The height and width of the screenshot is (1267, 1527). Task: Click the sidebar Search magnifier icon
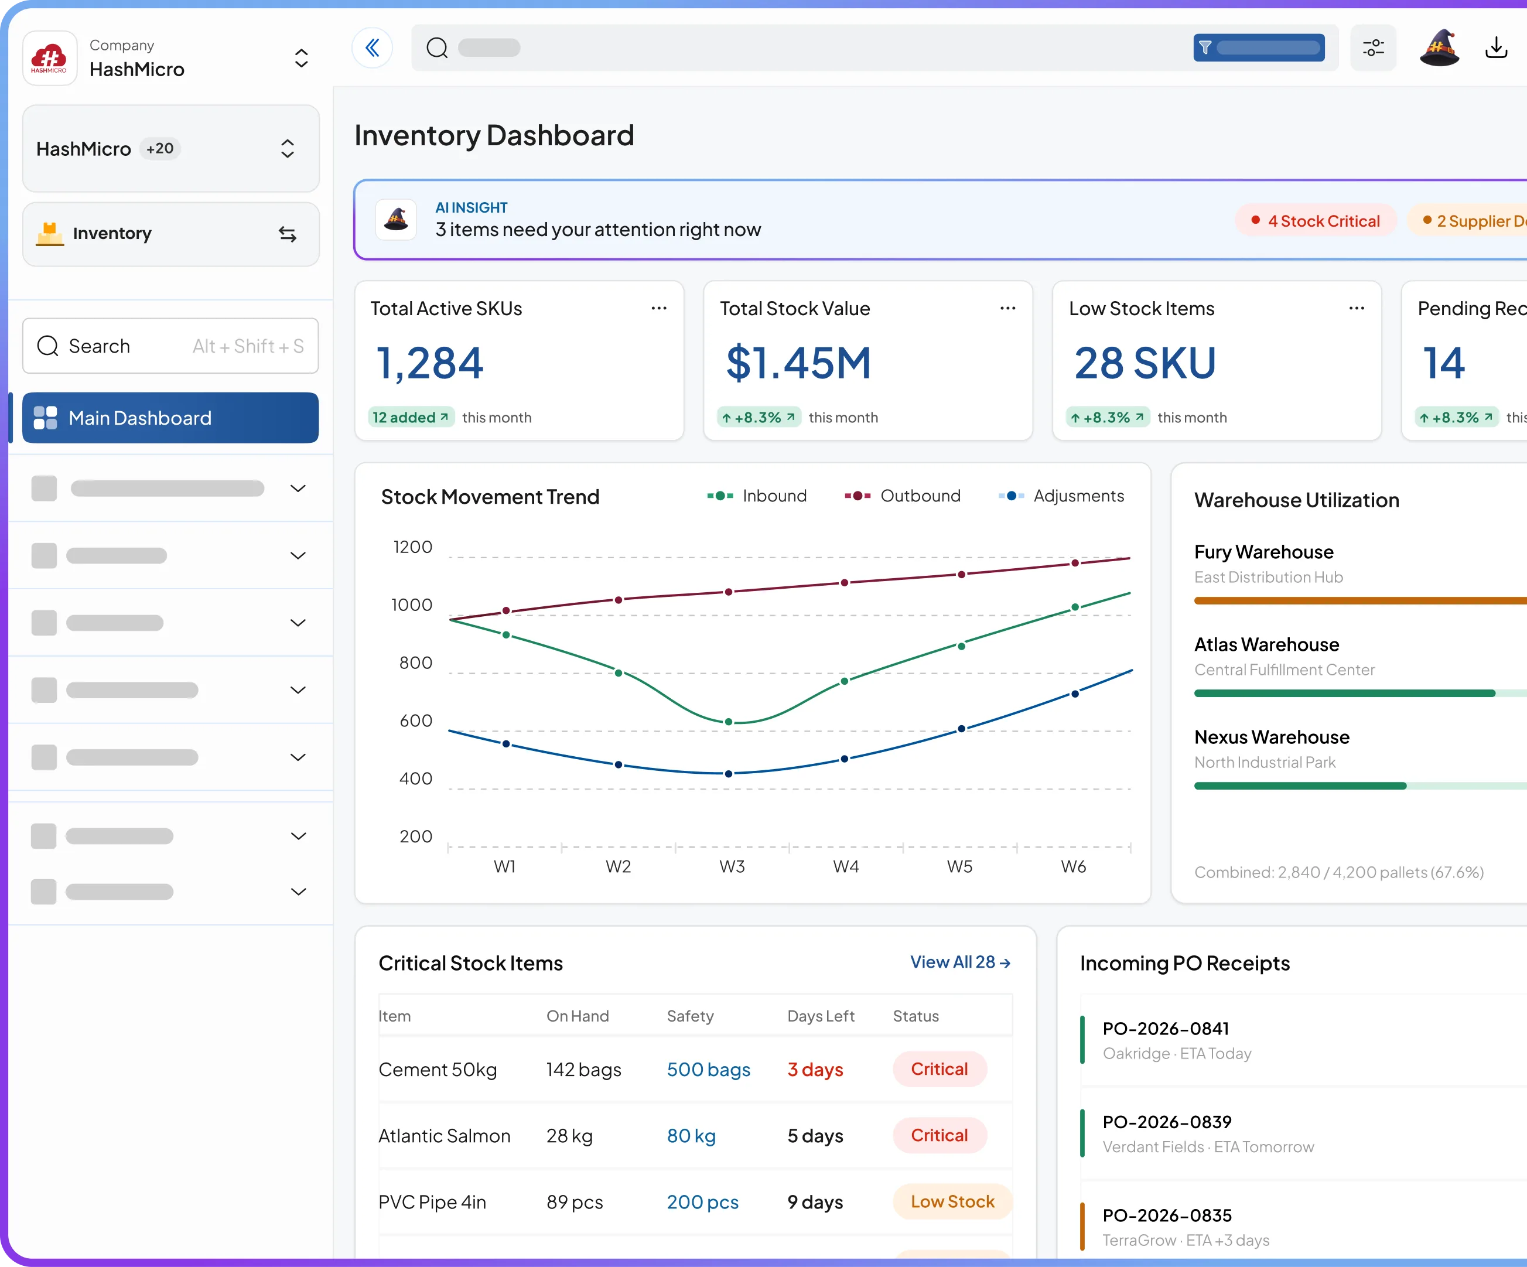(48, 346)
